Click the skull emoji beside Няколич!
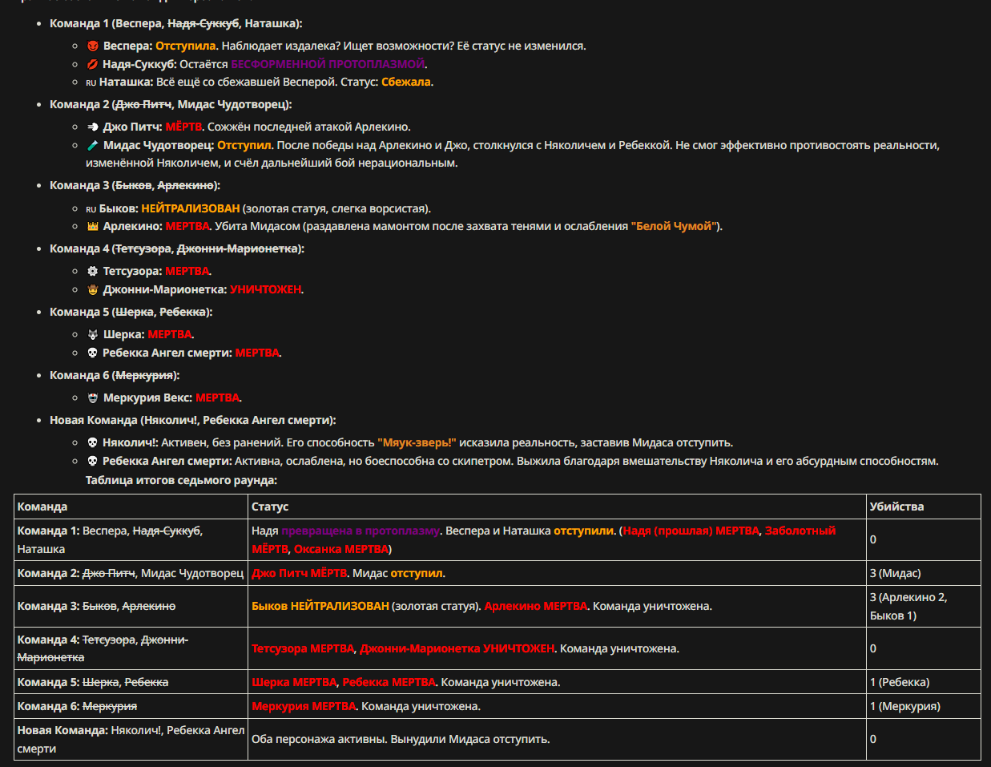 (x=92, y=442)
